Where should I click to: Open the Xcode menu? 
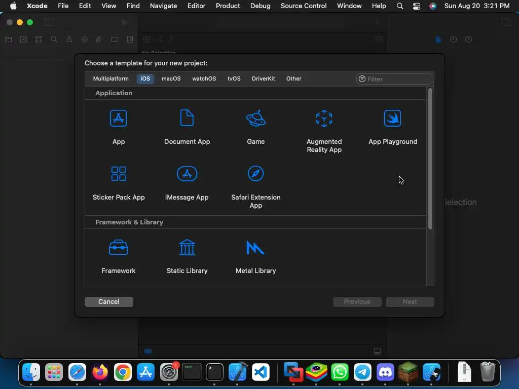tap(37, 6)
